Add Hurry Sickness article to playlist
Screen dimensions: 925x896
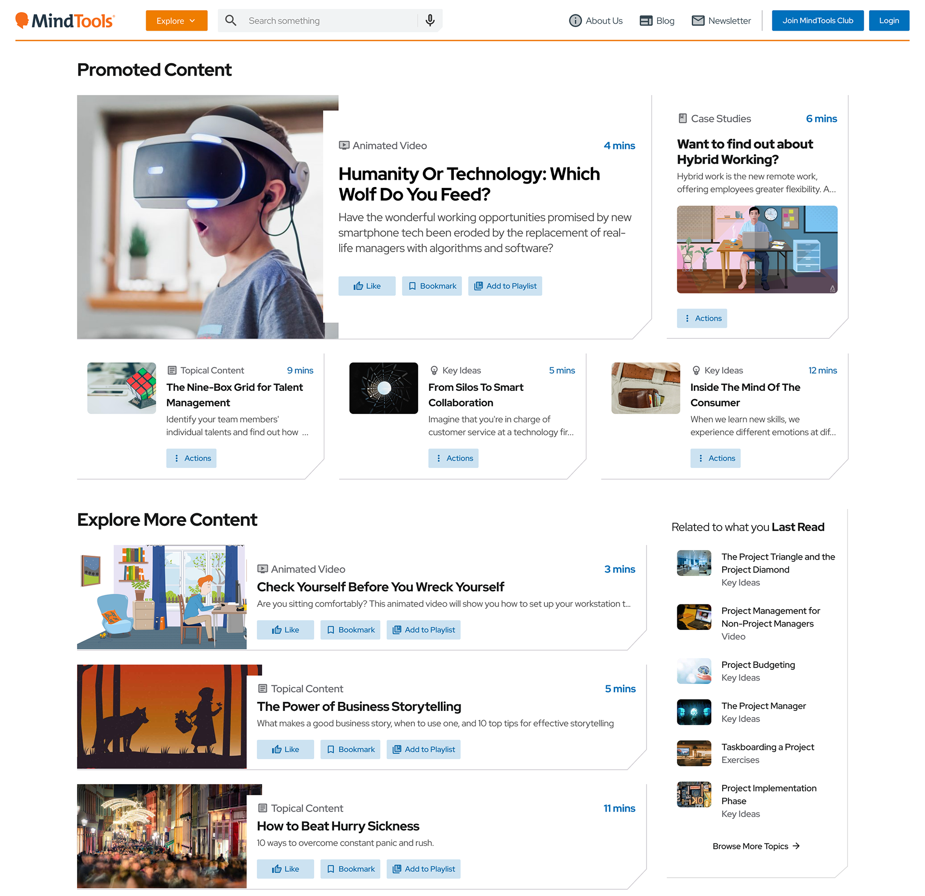tap(423, 869)
